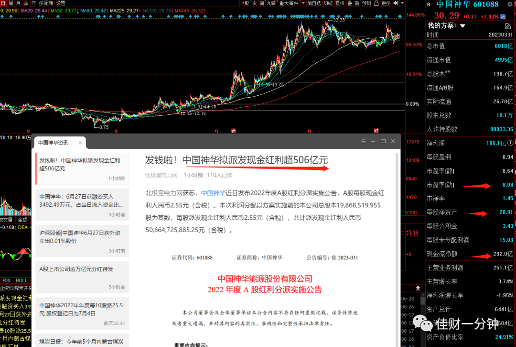Click the 股东总数 18.1万 row

tap(470, 115)
